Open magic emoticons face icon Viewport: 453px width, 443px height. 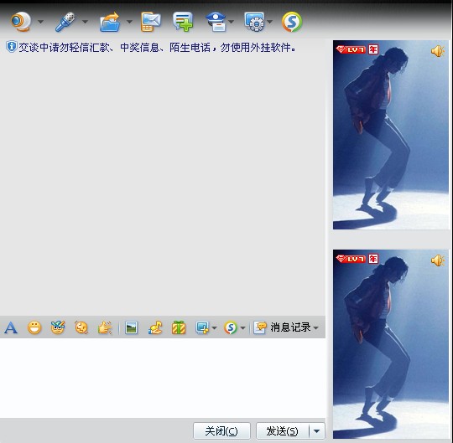(58, 327)
